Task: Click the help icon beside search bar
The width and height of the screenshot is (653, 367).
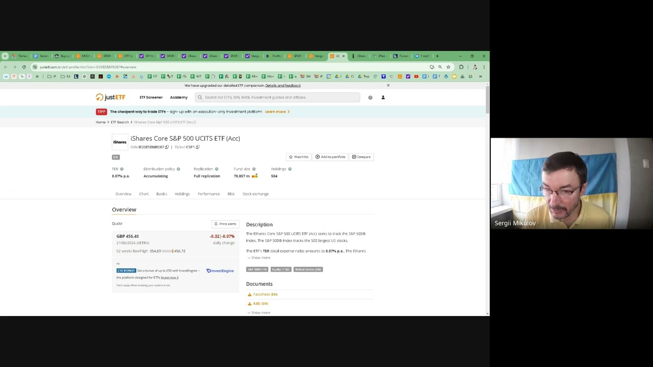Action: tap(370, 97)
